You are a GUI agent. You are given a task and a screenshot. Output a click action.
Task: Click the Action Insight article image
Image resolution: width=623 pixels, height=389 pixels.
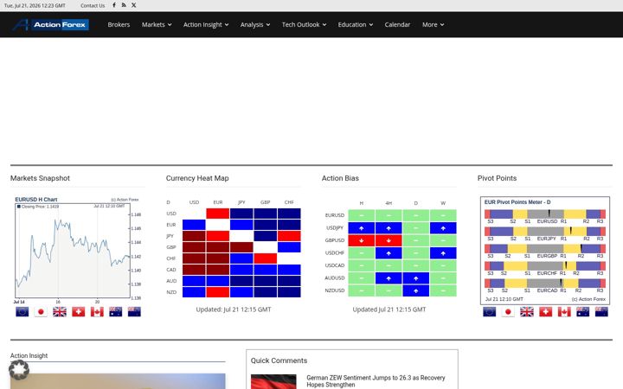point(118,381)
